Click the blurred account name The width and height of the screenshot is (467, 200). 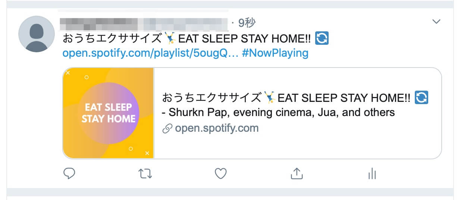[144, 23]
